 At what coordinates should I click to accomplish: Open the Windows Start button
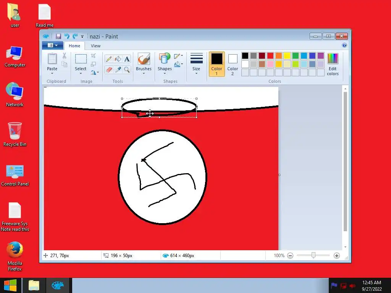[10, 285]
